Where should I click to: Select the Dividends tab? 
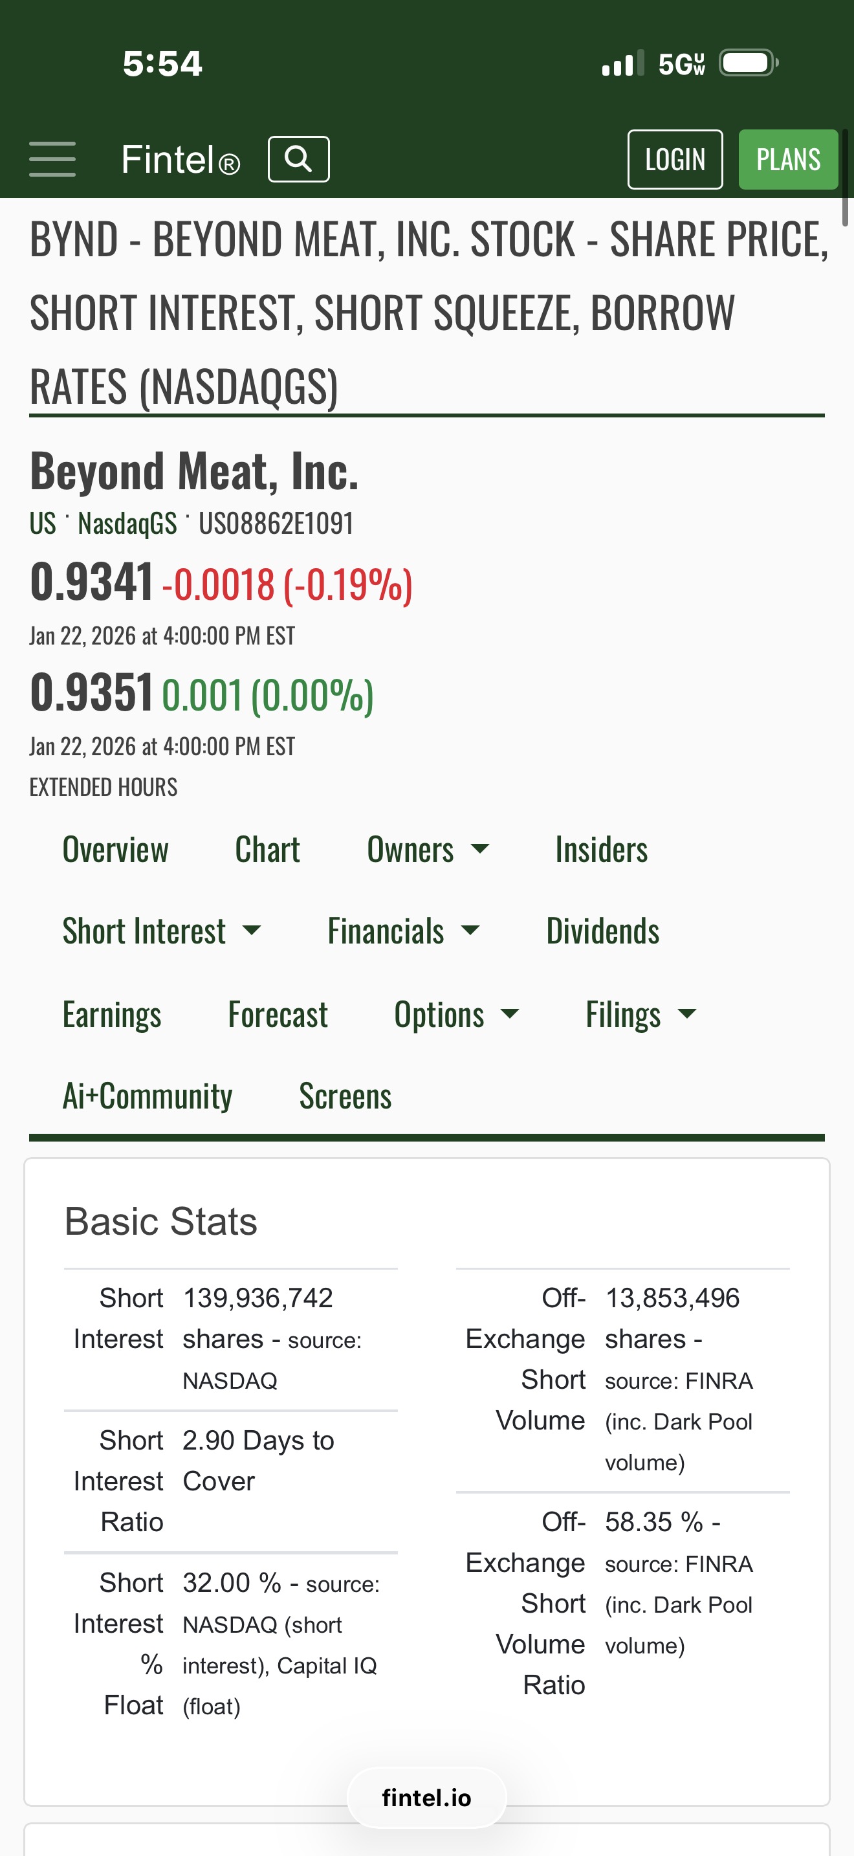(x=603, y=931)
